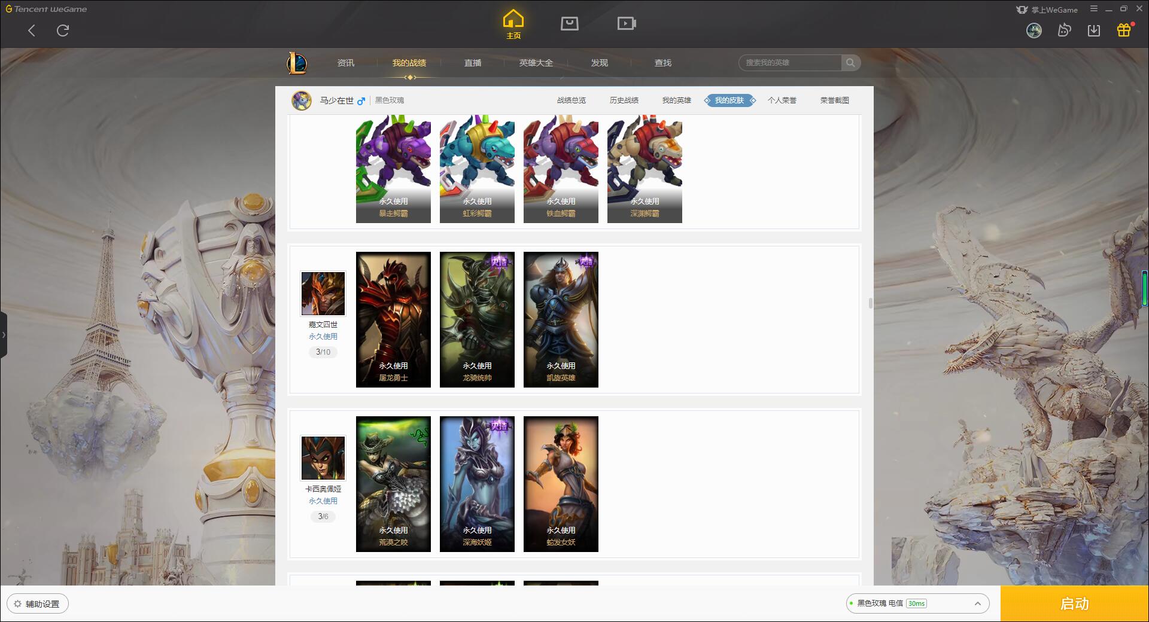Switch to 我的英雄 sub-tab
This screenshot has width=1149, height=622.
[677, 100]
